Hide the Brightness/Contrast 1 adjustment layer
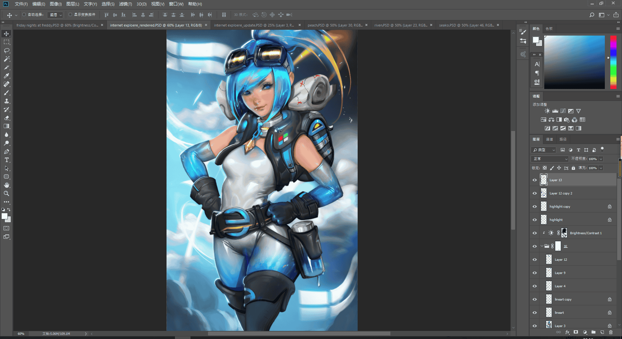Viewport: 622px width, 339px height. point(535,233)
